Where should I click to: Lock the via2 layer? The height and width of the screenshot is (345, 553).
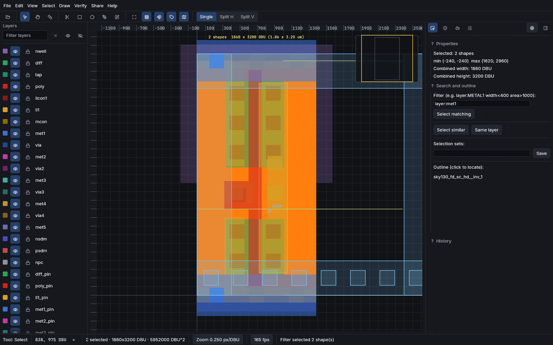click(x=28, y=169)
